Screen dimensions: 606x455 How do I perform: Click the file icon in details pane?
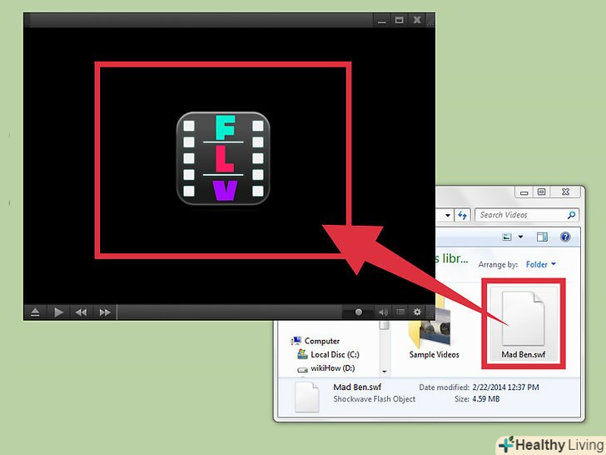(x=307, y=397)
